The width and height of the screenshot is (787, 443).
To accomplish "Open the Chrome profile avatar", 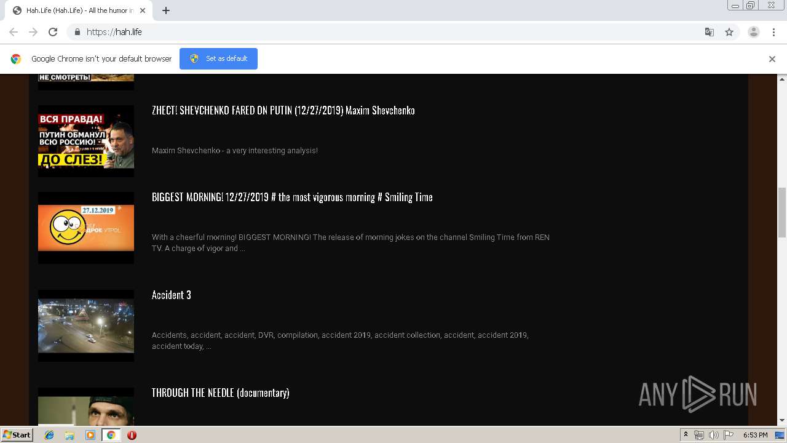I will click(754, 32).
